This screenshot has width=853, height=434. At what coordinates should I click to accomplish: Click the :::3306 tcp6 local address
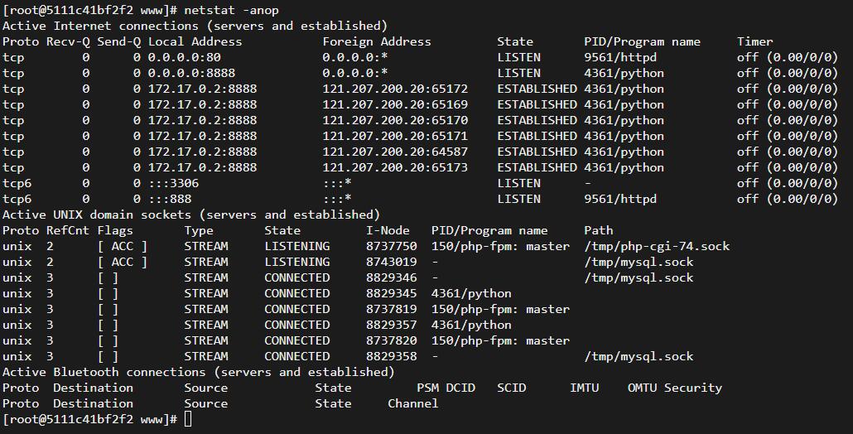click(x=174, y=183)
